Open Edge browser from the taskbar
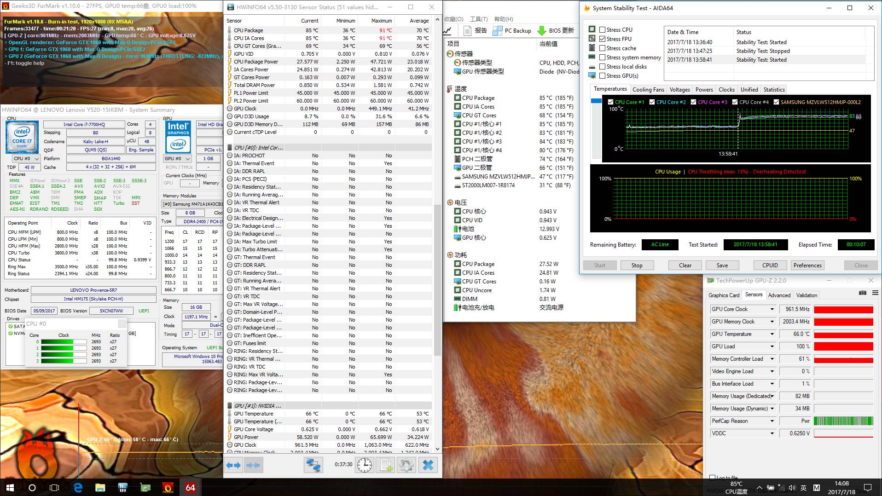The image size is (882, 496). [x=78, y=487]
